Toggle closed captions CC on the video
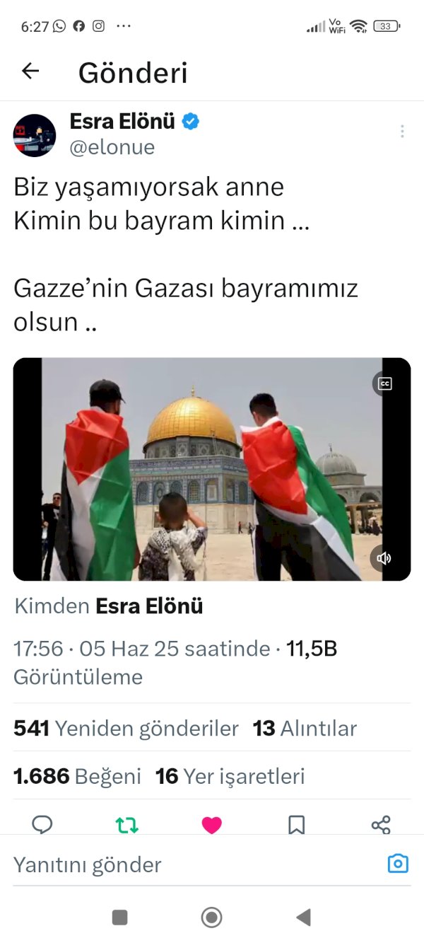Image resolution: width=424 pixels, height=943 pixels. click(385, 383)
